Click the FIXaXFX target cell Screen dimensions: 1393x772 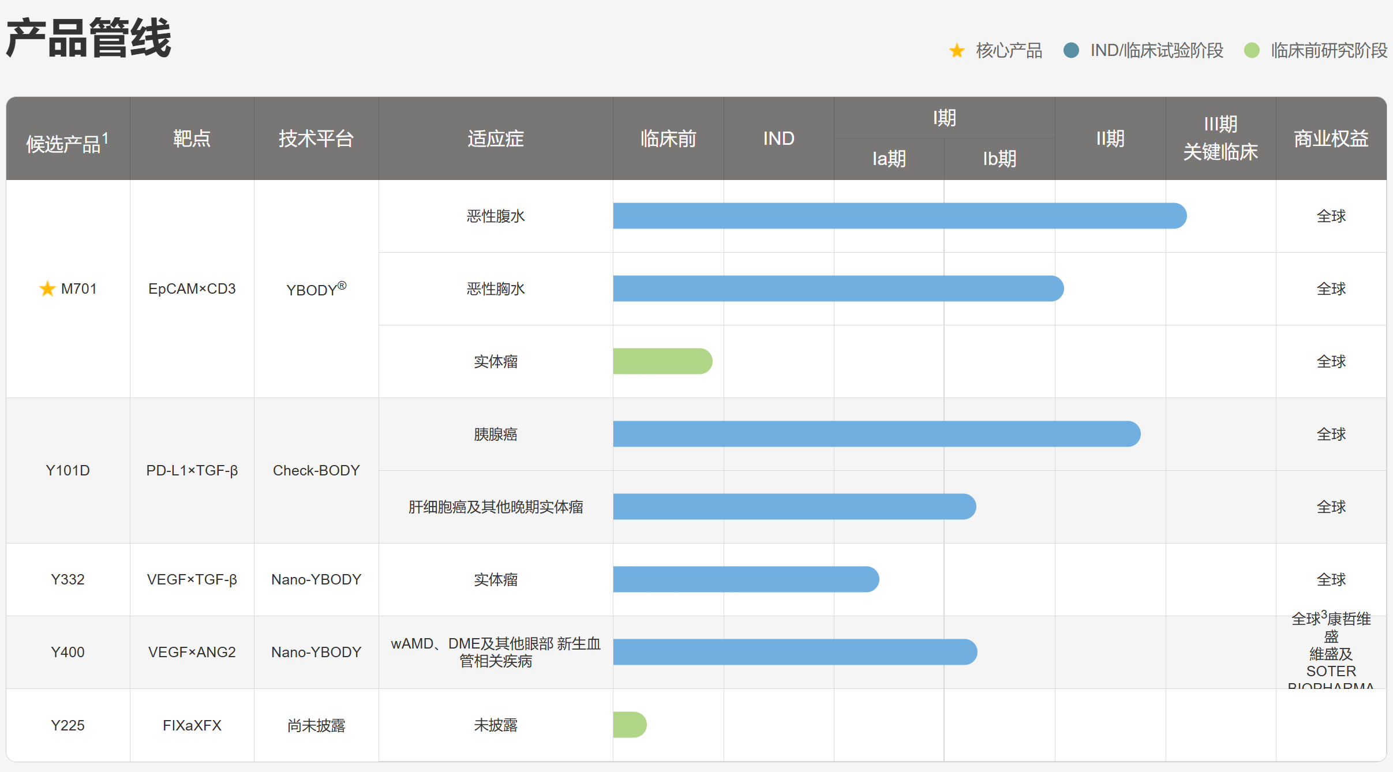pos(192,725)
